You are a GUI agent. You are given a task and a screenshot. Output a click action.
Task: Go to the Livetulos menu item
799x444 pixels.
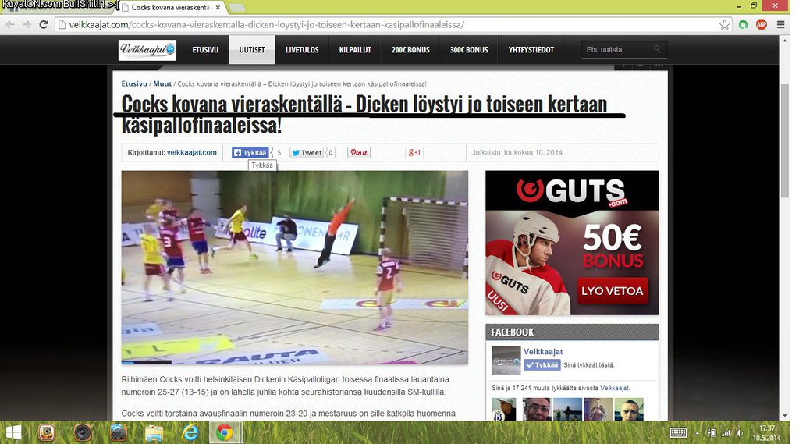point(302,50)
